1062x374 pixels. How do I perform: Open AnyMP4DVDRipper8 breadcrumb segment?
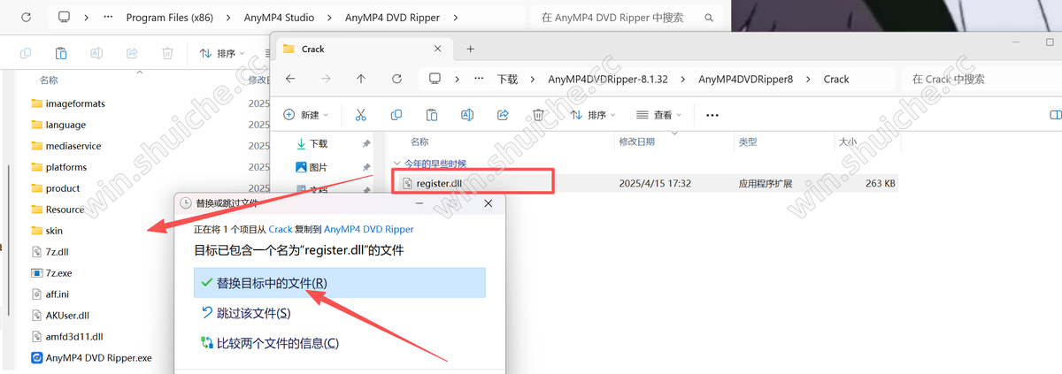tap(746, 79)
